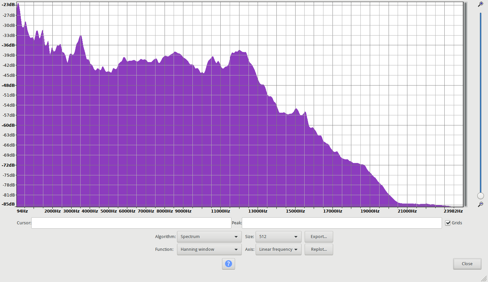Click inside the Peak readout field
The width and height of the screenshot is (488, 282).
(342, 223)
